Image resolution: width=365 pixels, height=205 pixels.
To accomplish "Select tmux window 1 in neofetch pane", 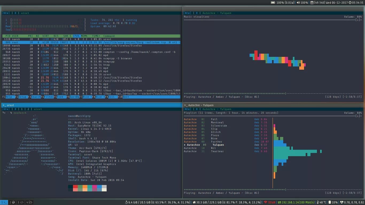I will [22, 109].
